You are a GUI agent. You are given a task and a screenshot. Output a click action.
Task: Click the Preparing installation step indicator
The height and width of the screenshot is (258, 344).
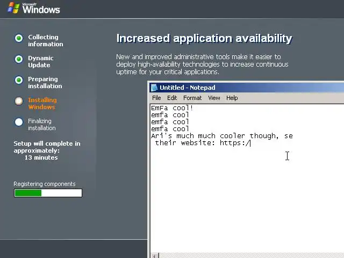(19, 80)
